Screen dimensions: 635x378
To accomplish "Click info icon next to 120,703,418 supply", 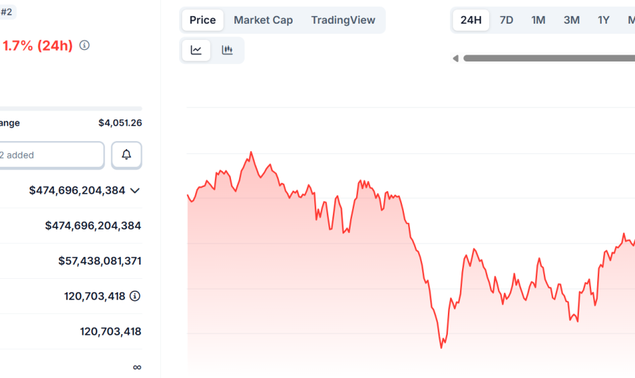I will (x=135, y=296).
